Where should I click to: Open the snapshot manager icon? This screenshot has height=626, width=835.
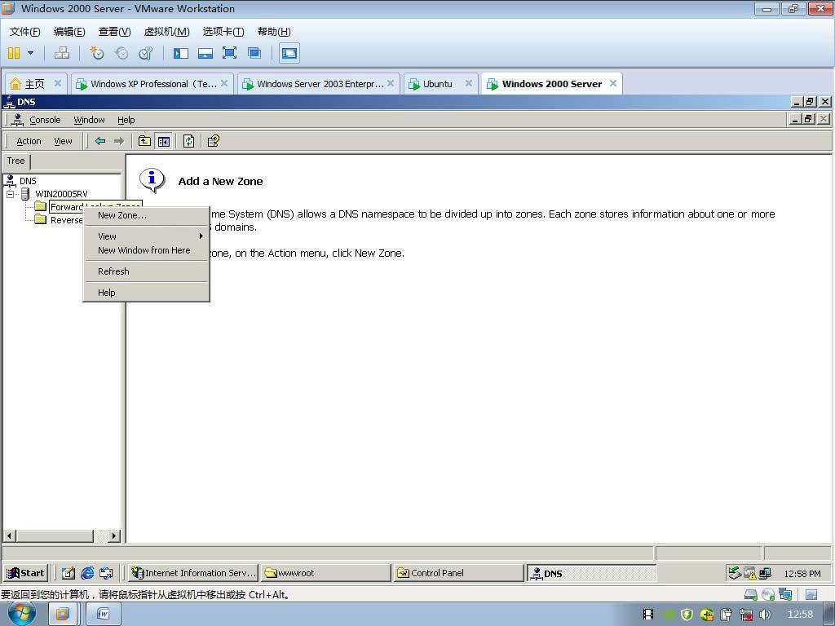[145, 53]
